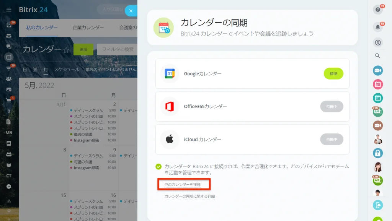Close the calendar sync side panel
This screenshot has height=221, width=392.
coord(131,11)
